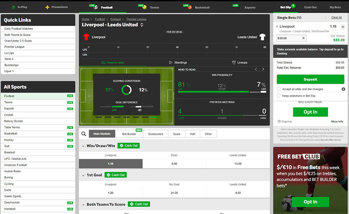Click LIVE badge next to Table Tennis

pos(70,127)
